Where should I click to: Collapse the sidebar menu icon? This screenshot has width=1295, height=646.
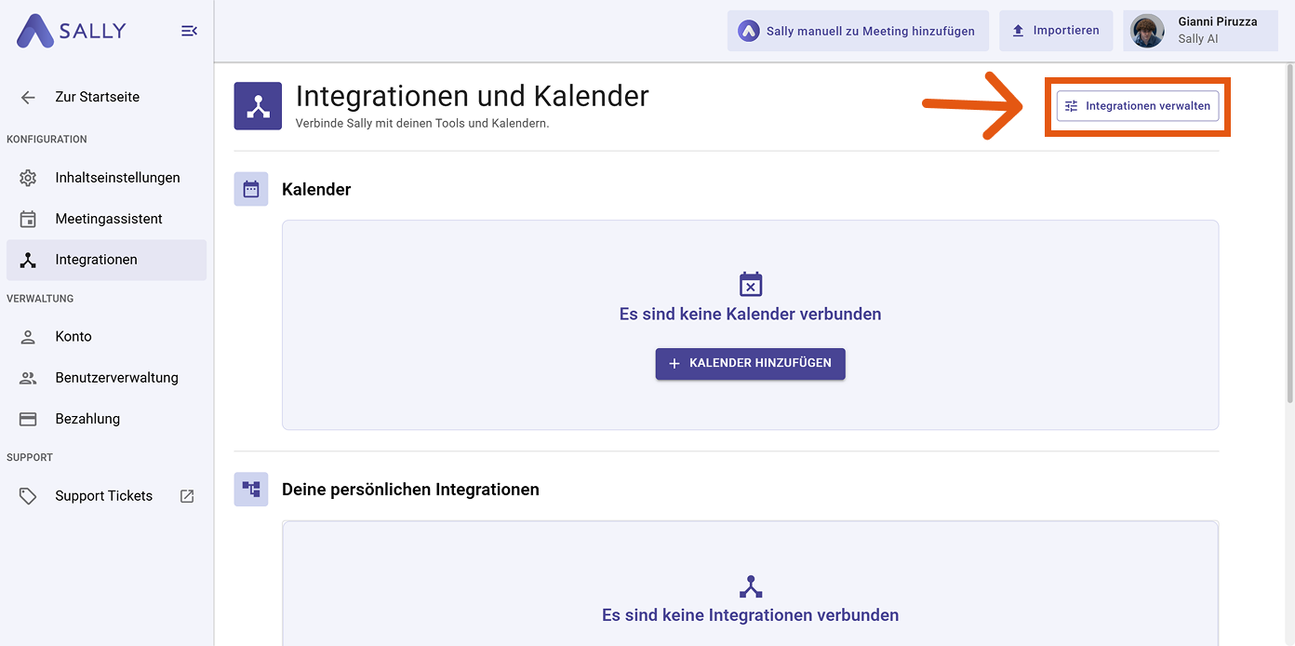tap(189, 31)
